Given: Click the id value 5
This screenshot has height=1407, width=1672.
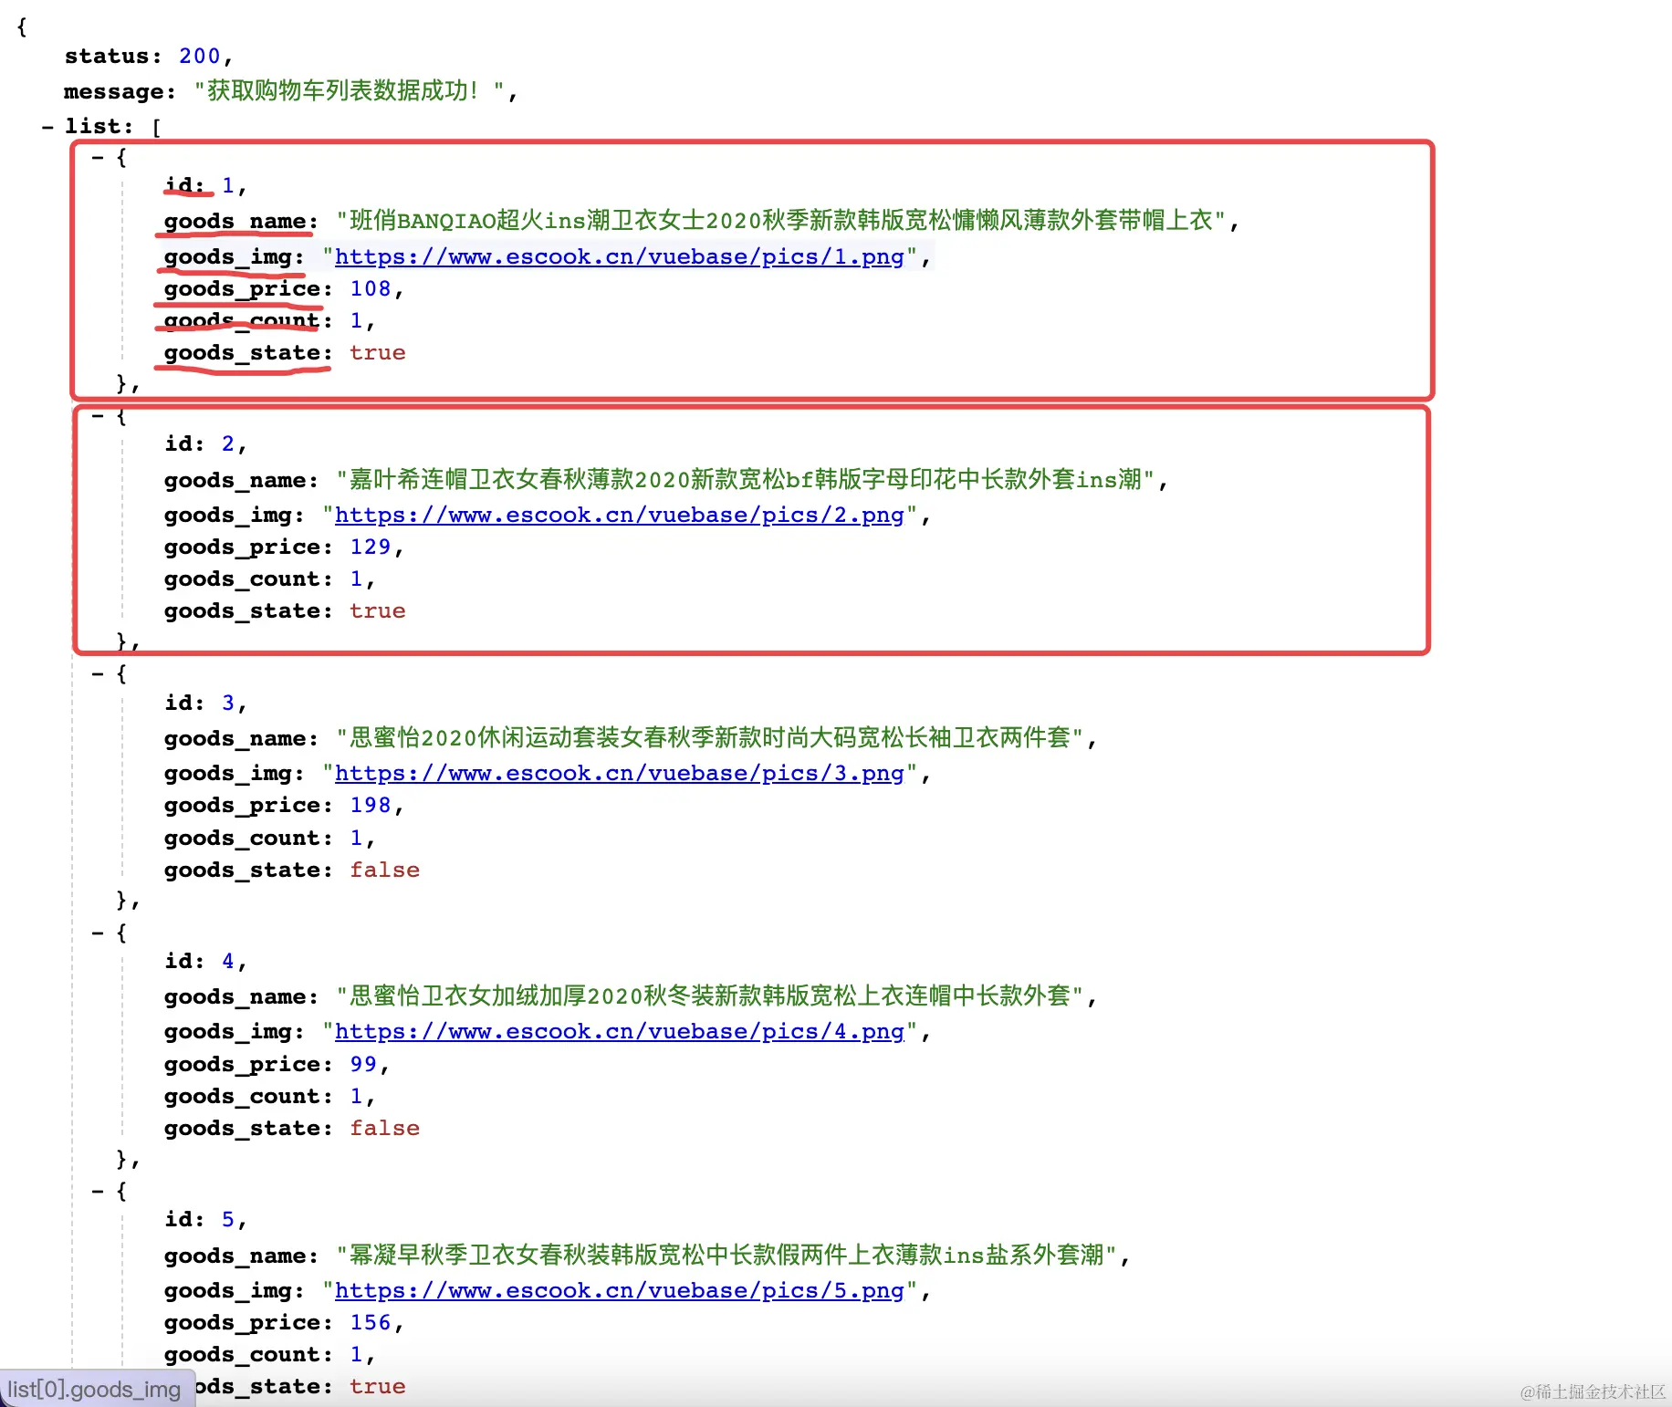Looking at the screenshot, I should coord(228,1220).
